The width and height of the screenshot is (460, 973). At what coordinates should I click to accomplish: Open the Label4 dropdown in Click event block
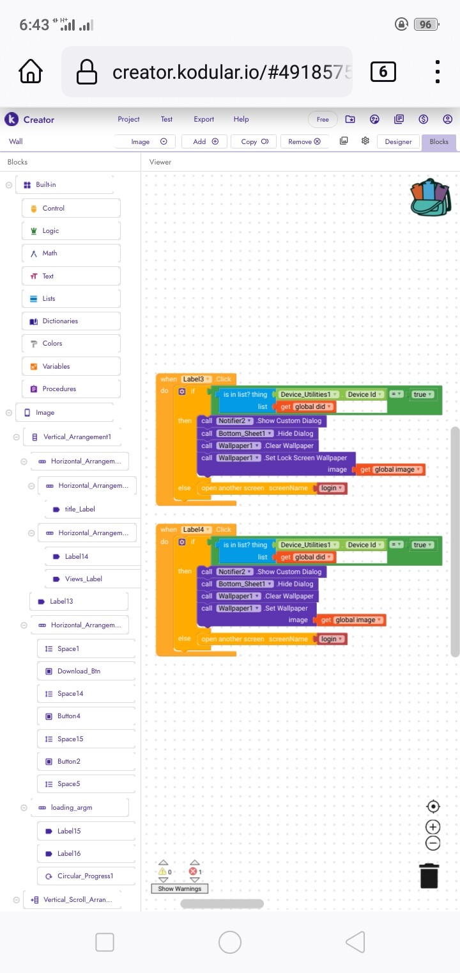click(196, 529)
